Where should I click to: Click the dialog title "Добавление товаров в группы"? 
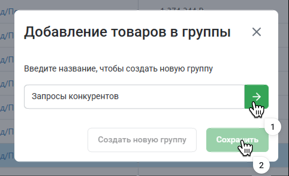127,32
